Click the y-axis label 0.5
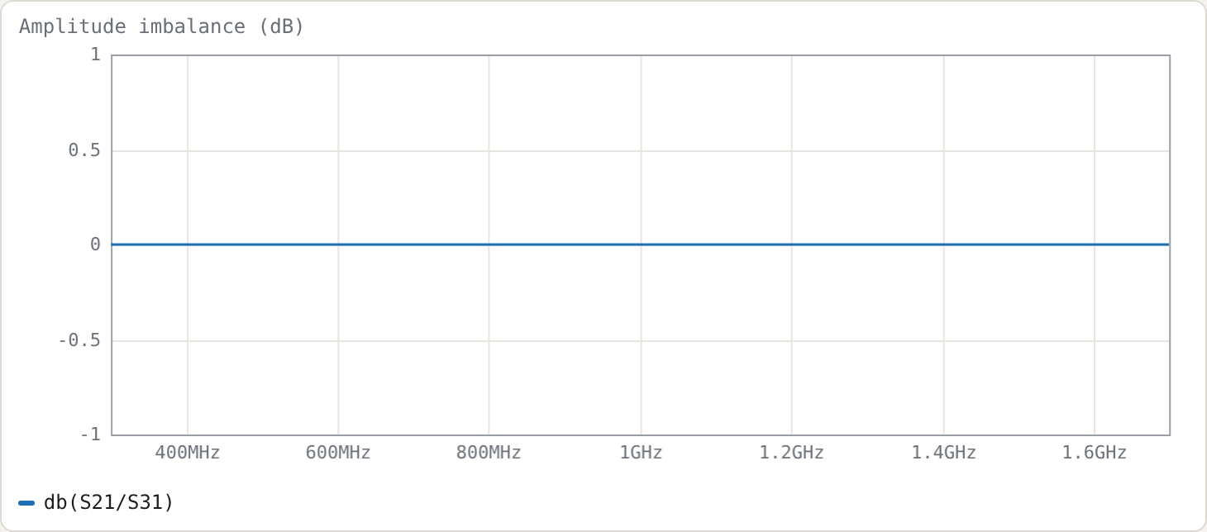Viewport: 1207px width, 532px height. coord(84,150)
